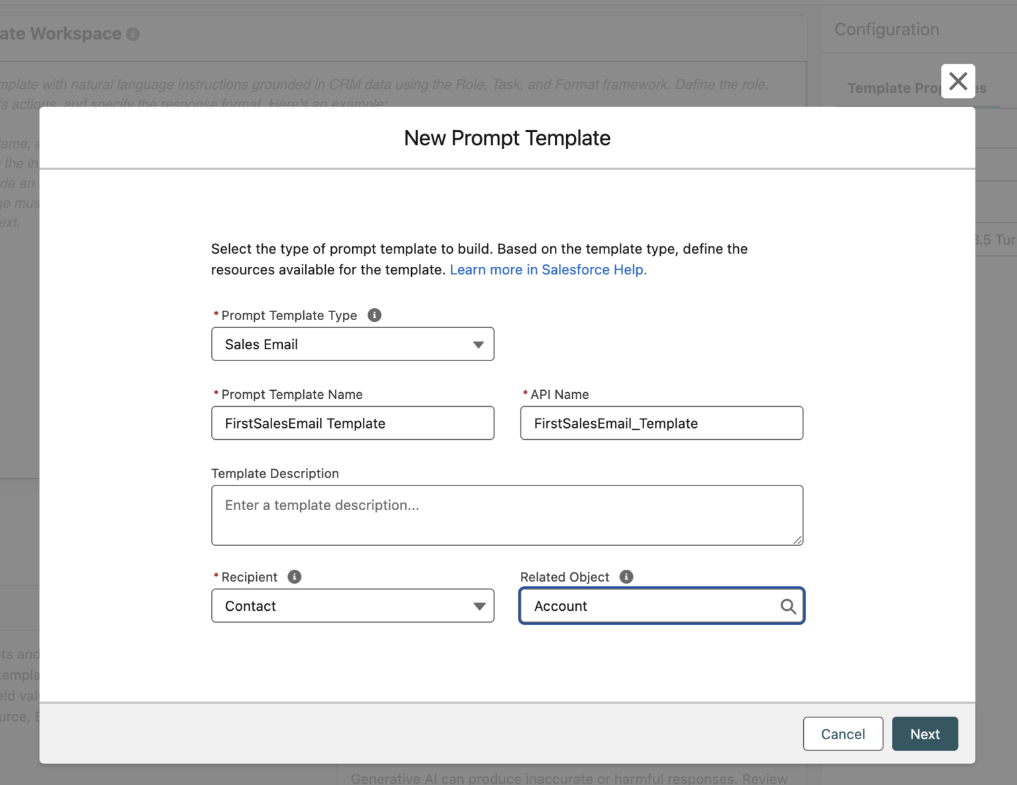1017x785 pixels.
Task: Click the Related Object info icon
Action: (626, 576)
